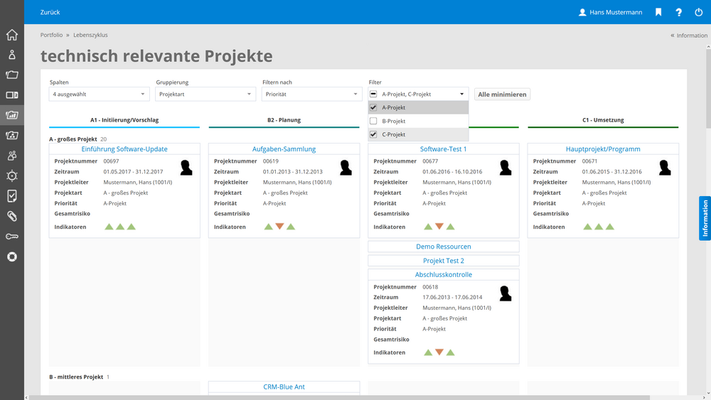Image resolution: width=711 pixels, height=400 pixels.
Task: Click the Home icon in the sidebar
Action: 11,35
